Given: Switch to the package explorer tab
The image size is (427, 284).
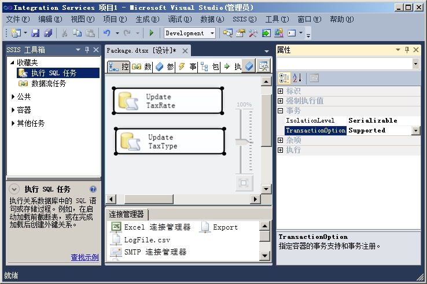Looking at the screenshot, I should coord(209,67).
